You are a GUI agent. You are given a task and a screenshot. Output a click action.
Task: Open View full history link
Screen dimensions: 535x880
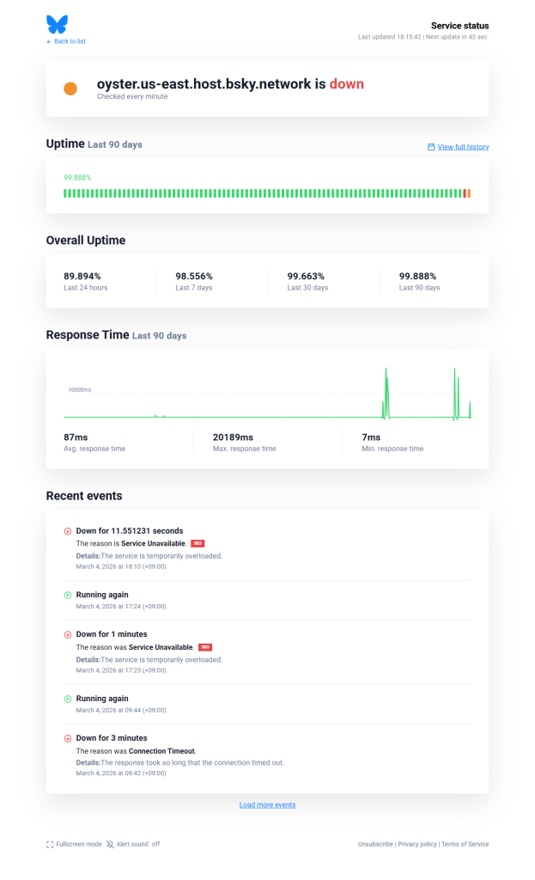[463, 147]
